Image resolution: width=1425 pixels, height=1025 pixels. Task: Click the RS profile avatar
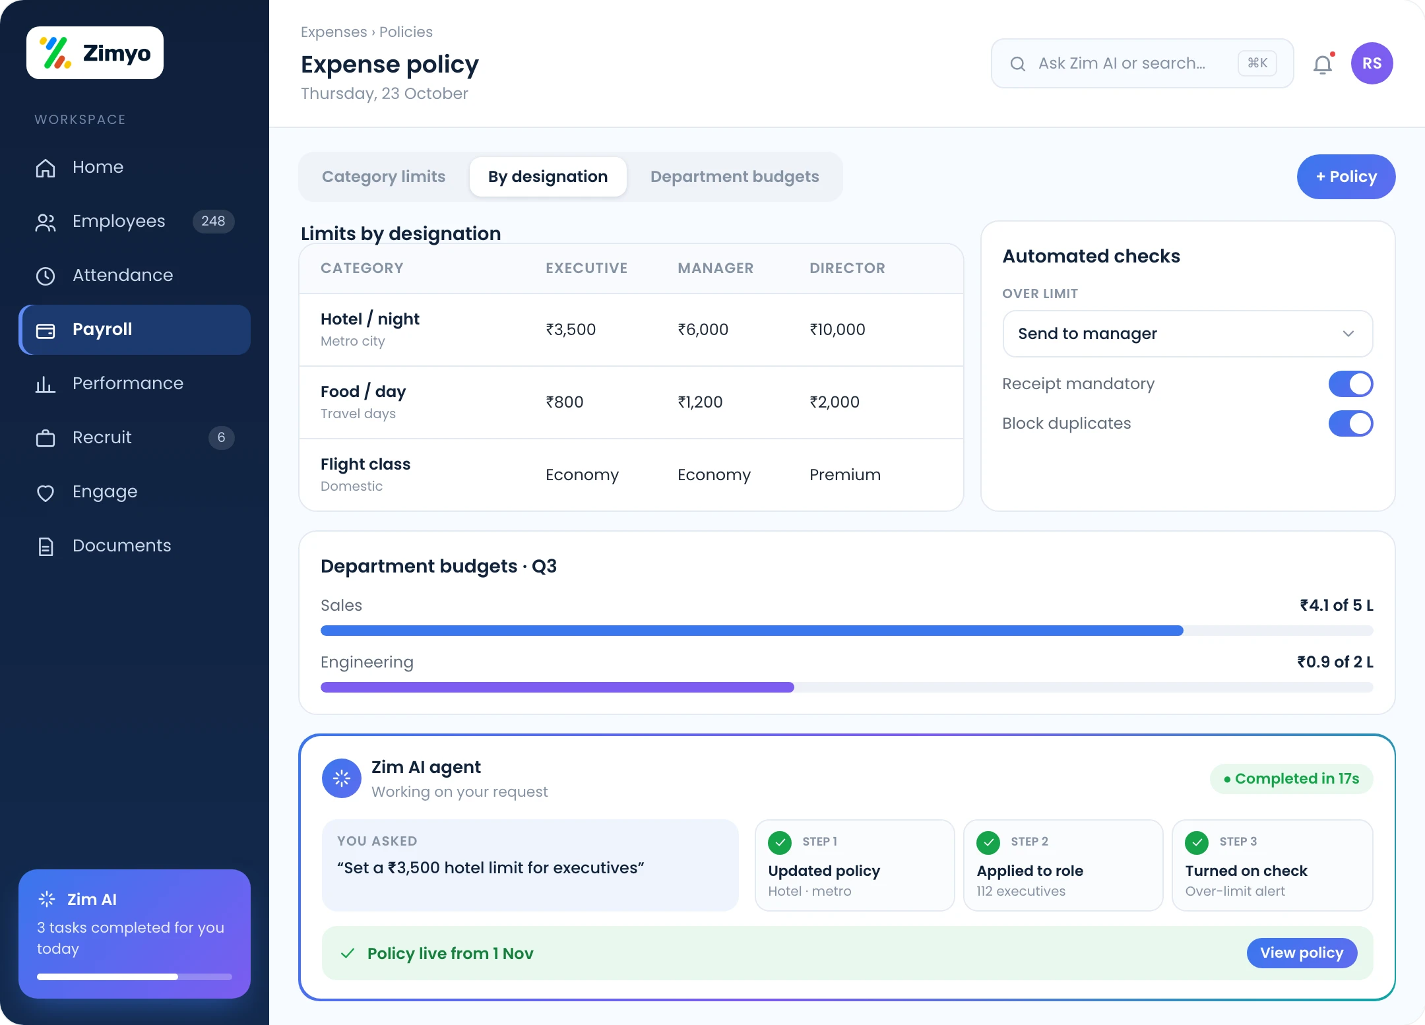(x=1372, y=63)
